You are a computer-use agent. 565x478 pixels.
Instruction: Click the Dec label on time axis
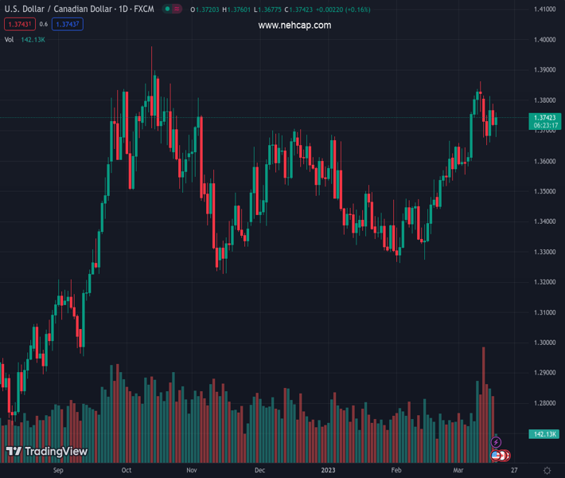tap(259, 471)
